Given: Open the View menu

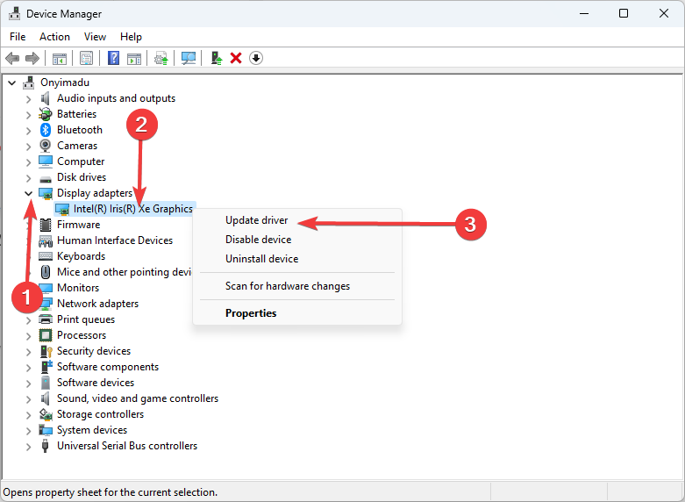Looking at the screenshot, I should pyautogui.click(x=95, y=37).
